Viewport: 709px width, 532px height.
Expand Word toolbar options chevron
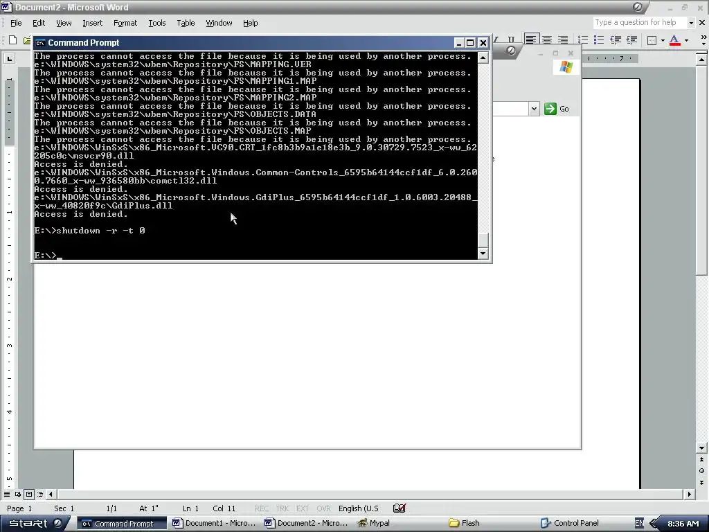(703, 39)
